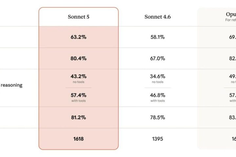Viewport: 236px width, 157px height.
Task: Select the 34.6% no tools score
Action: coord(158,76)
